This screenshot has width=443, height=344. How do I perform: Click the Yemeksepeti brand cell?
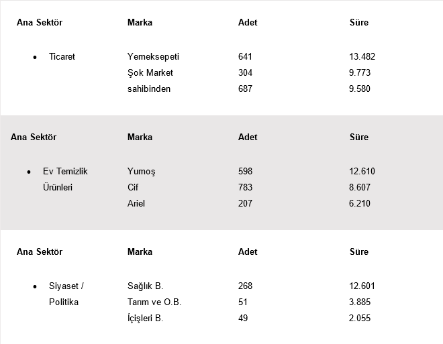point(153,57)
